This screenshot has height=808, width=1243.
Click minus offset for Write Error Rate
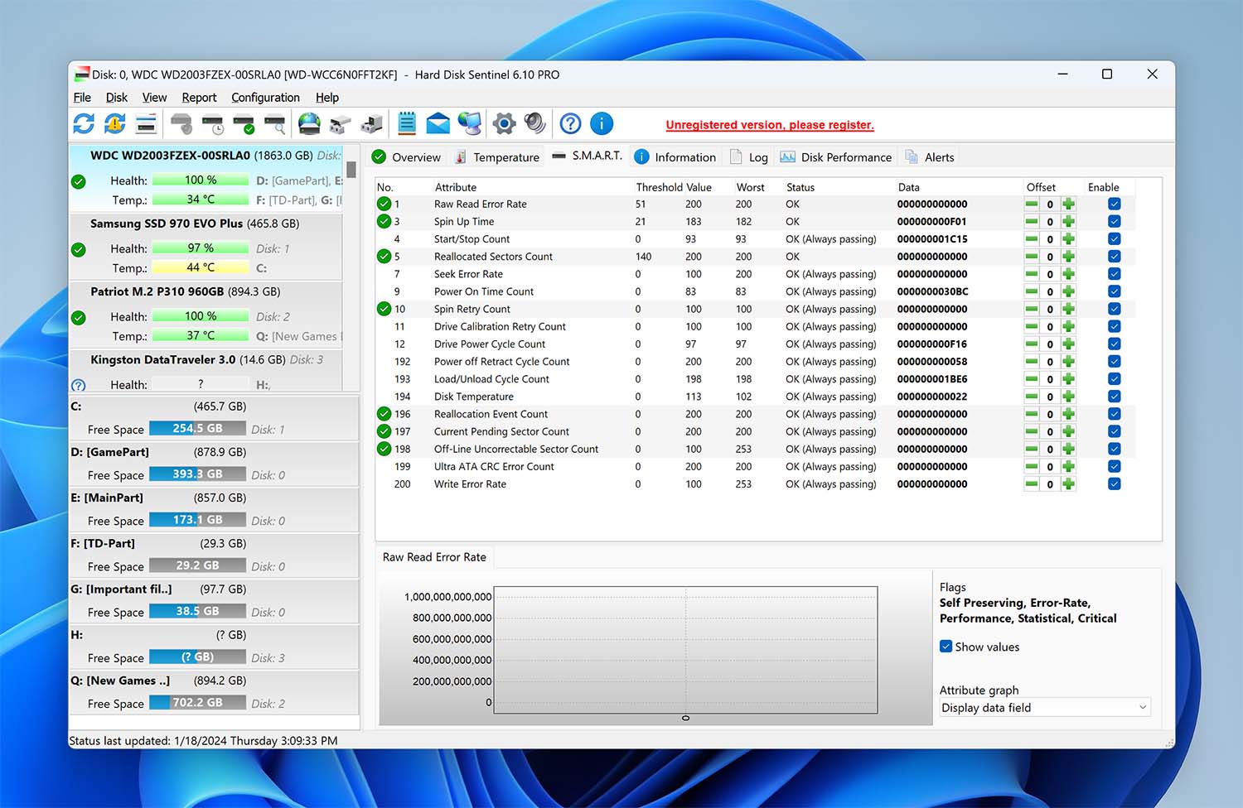tap(1032, 484)
